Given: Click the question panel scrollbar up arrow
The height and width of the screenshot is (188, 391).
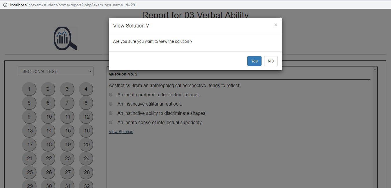Looking at the screenshot, I should click(x=375, y=70).
